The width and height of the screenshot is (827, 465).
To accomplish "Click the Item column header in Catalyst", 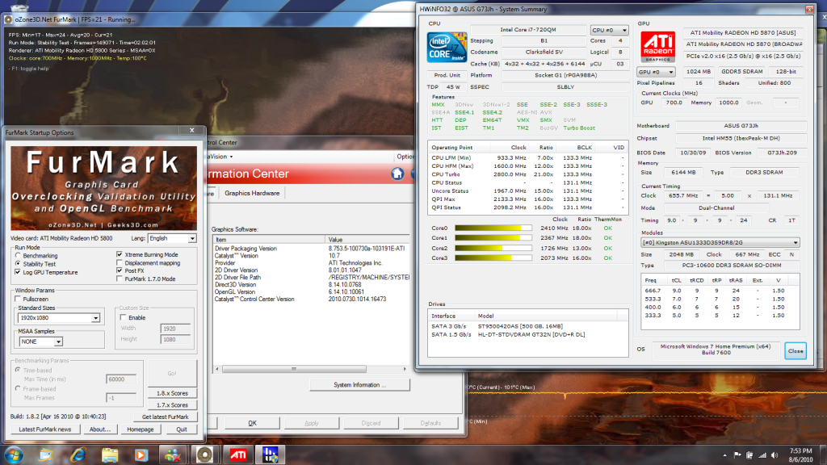I will pos(268,239).
